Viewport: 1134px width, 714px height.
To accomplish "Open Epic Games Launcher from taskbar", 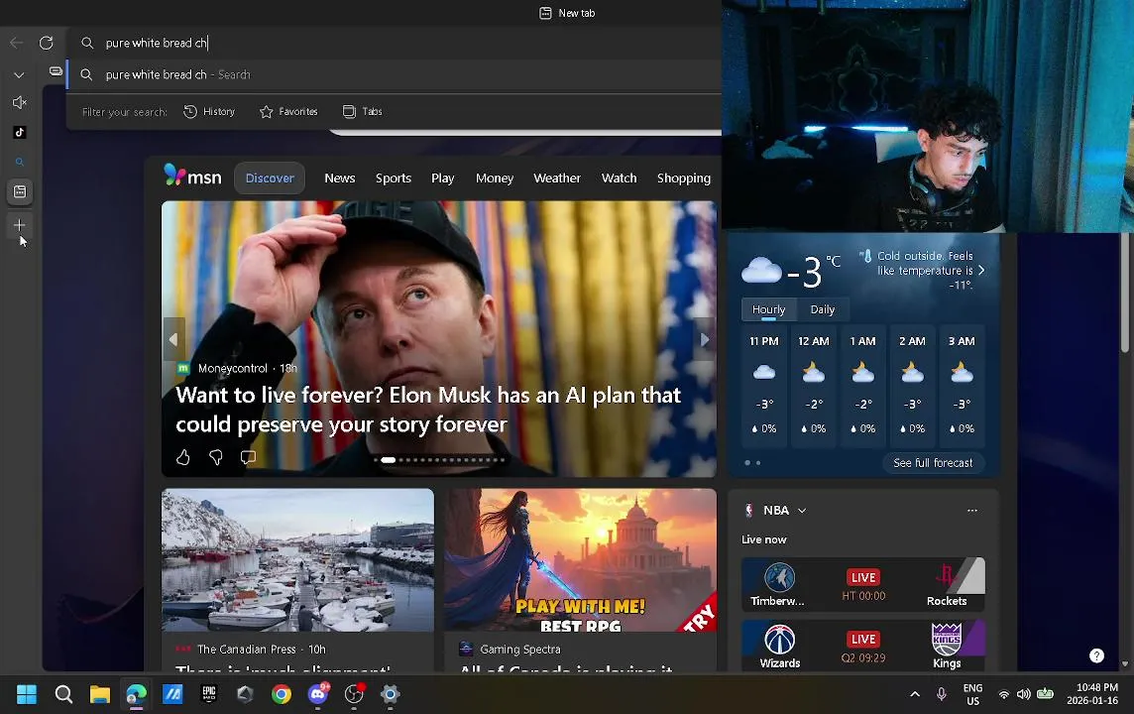I will 209,694.
